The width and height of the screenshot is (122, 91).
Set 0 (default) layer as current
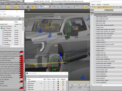pyautogui.click(x=41, y=81)
